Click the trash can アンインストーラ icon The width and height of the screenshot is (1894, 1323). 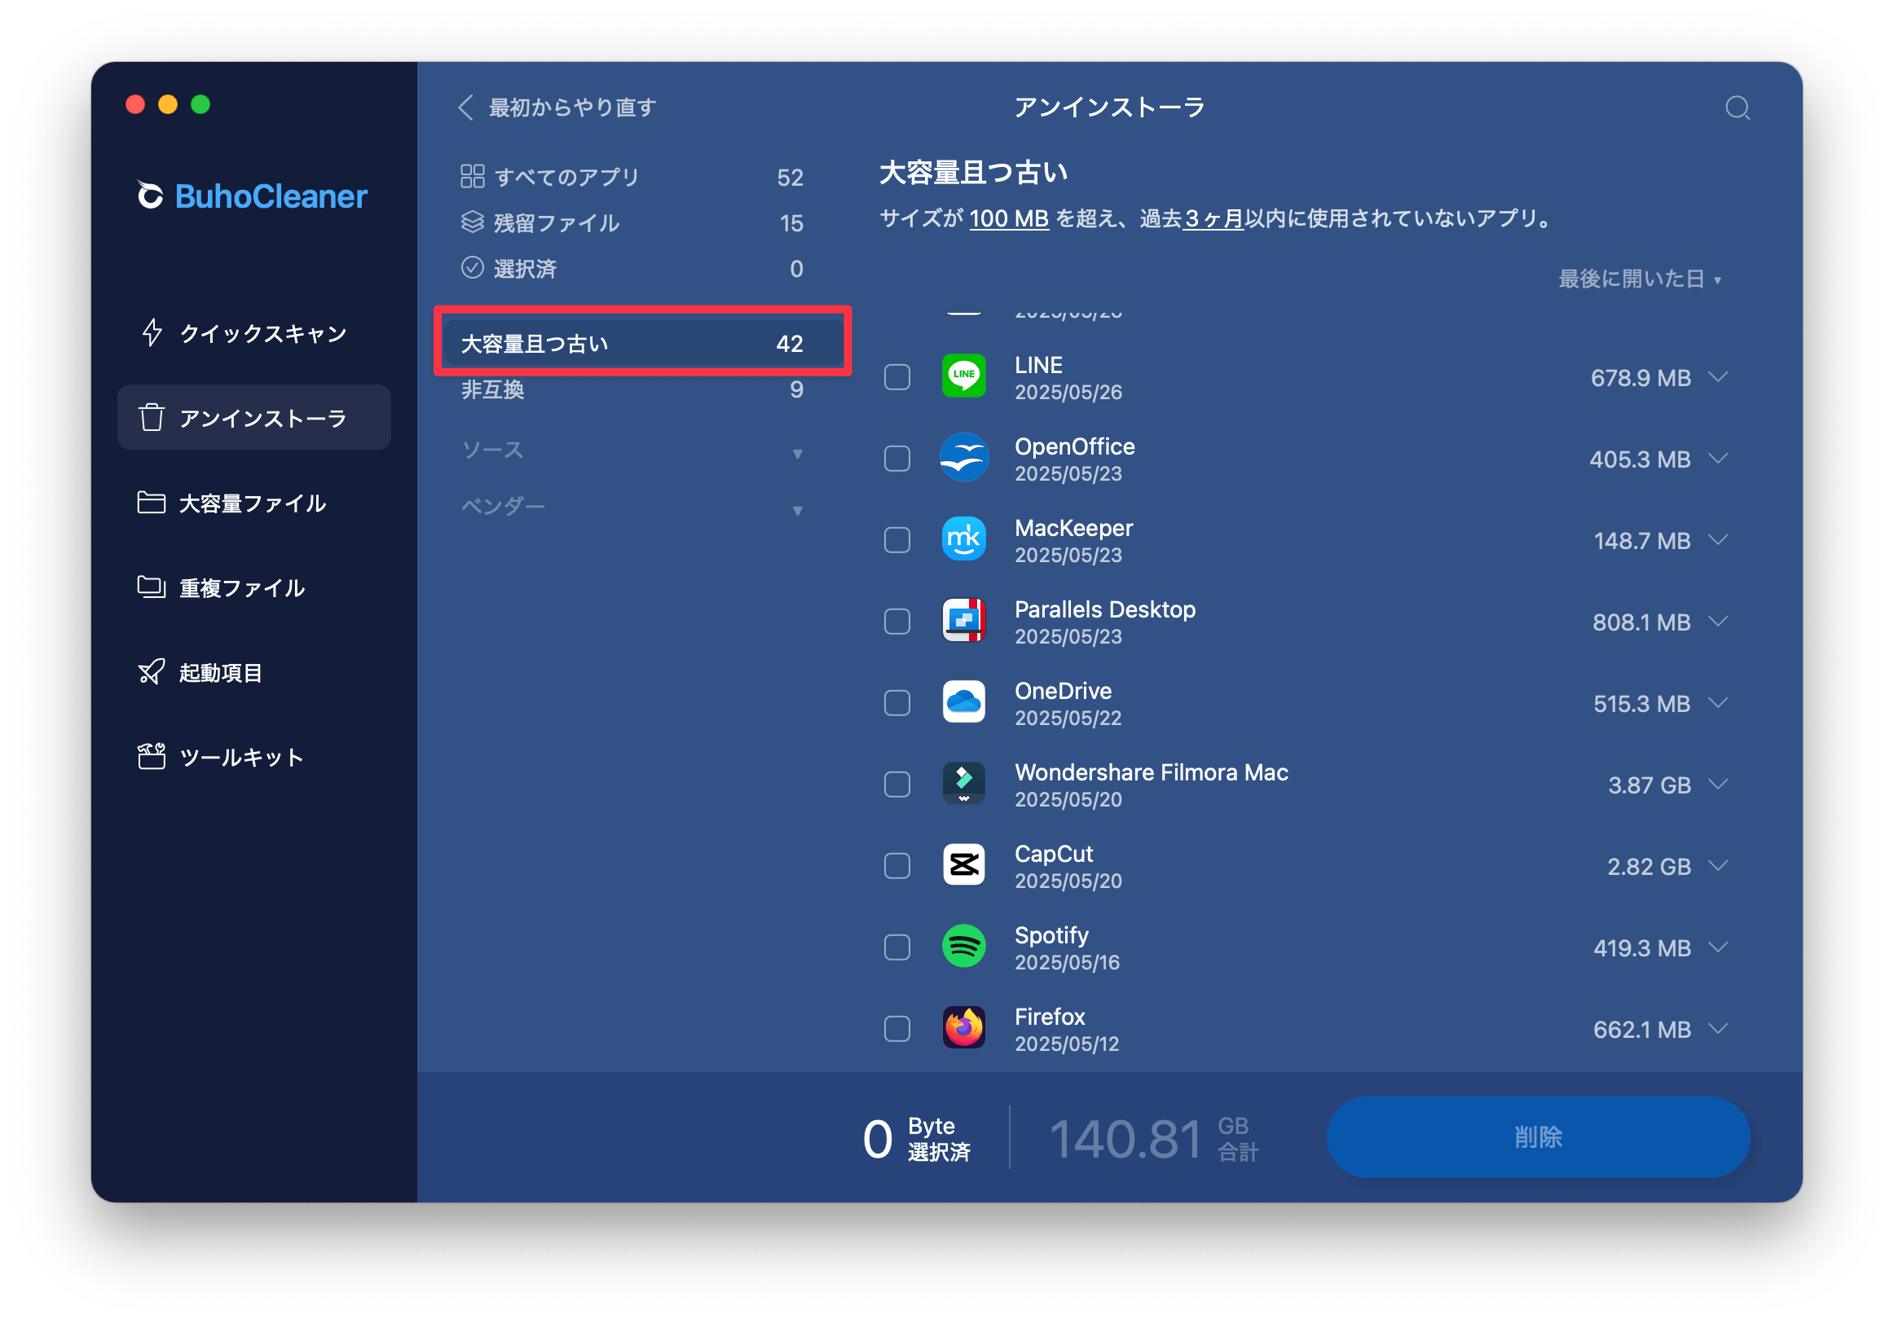pyautogui.click(x=152, y=418)
